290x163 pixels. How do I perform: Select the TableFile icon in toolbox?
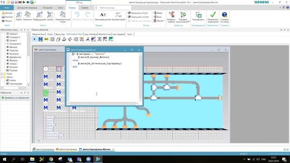pos(53,39)
